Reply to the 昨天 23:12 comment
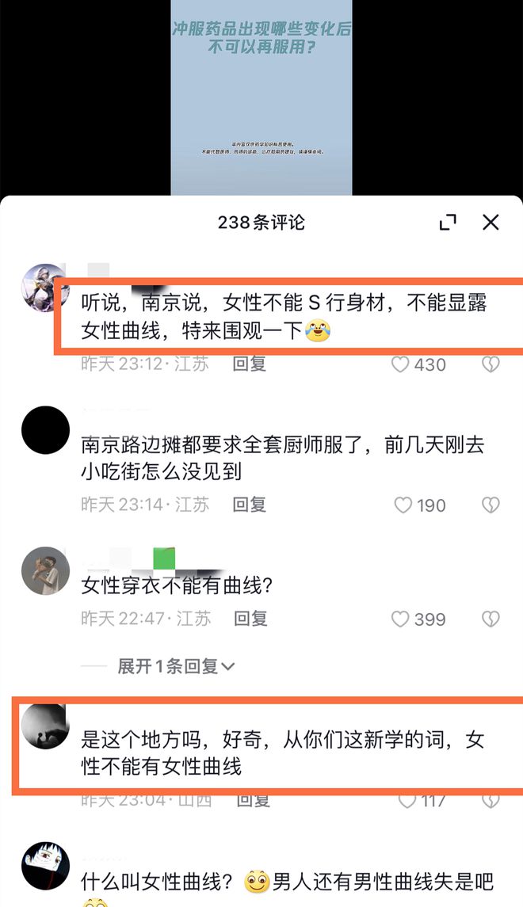The width and height of the screenshot is (523, 907). pos(250,364)
